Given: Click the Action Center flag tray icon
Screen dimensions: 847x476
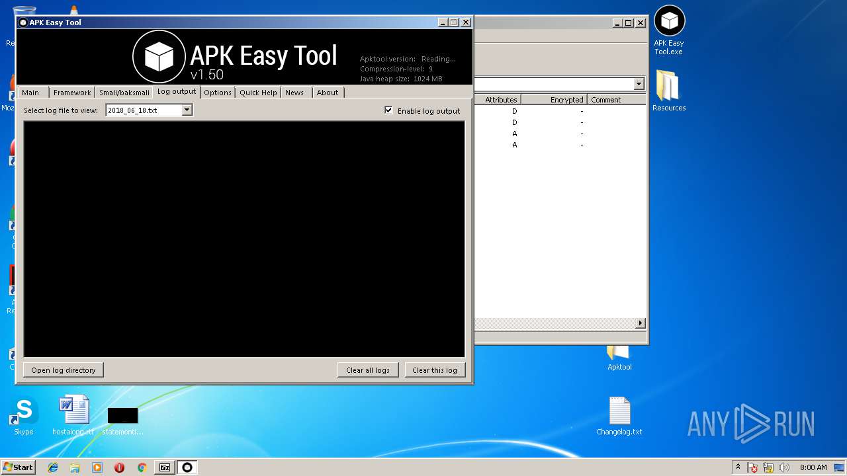Looking at the screenshot, I should [752, 467].
